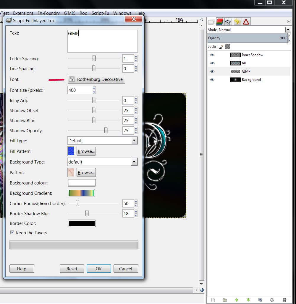
Task: Toggle visibility of the GIMP layer
Action: pos(212,71)
